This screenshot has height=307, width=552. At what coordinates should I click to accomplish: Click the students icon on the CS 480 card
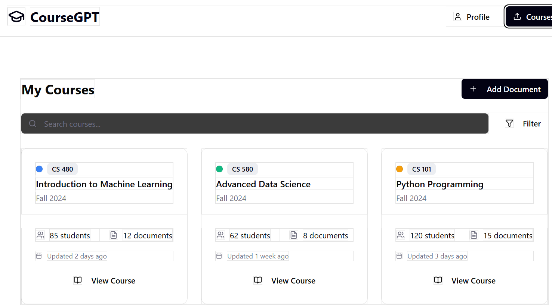[41, 235]
